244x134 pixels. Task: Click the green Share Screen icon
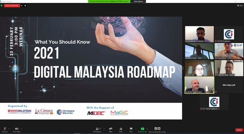tap(142, 129)
